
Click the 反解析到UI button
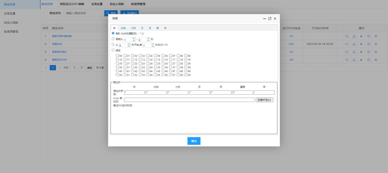264,100
